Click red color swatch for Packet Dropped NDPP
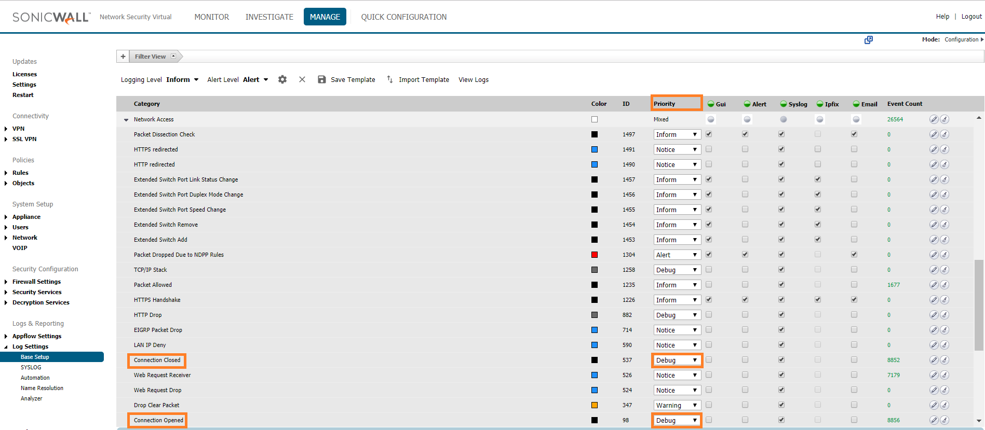This screenshot has width=985, height=430. (x=595, y=255)
